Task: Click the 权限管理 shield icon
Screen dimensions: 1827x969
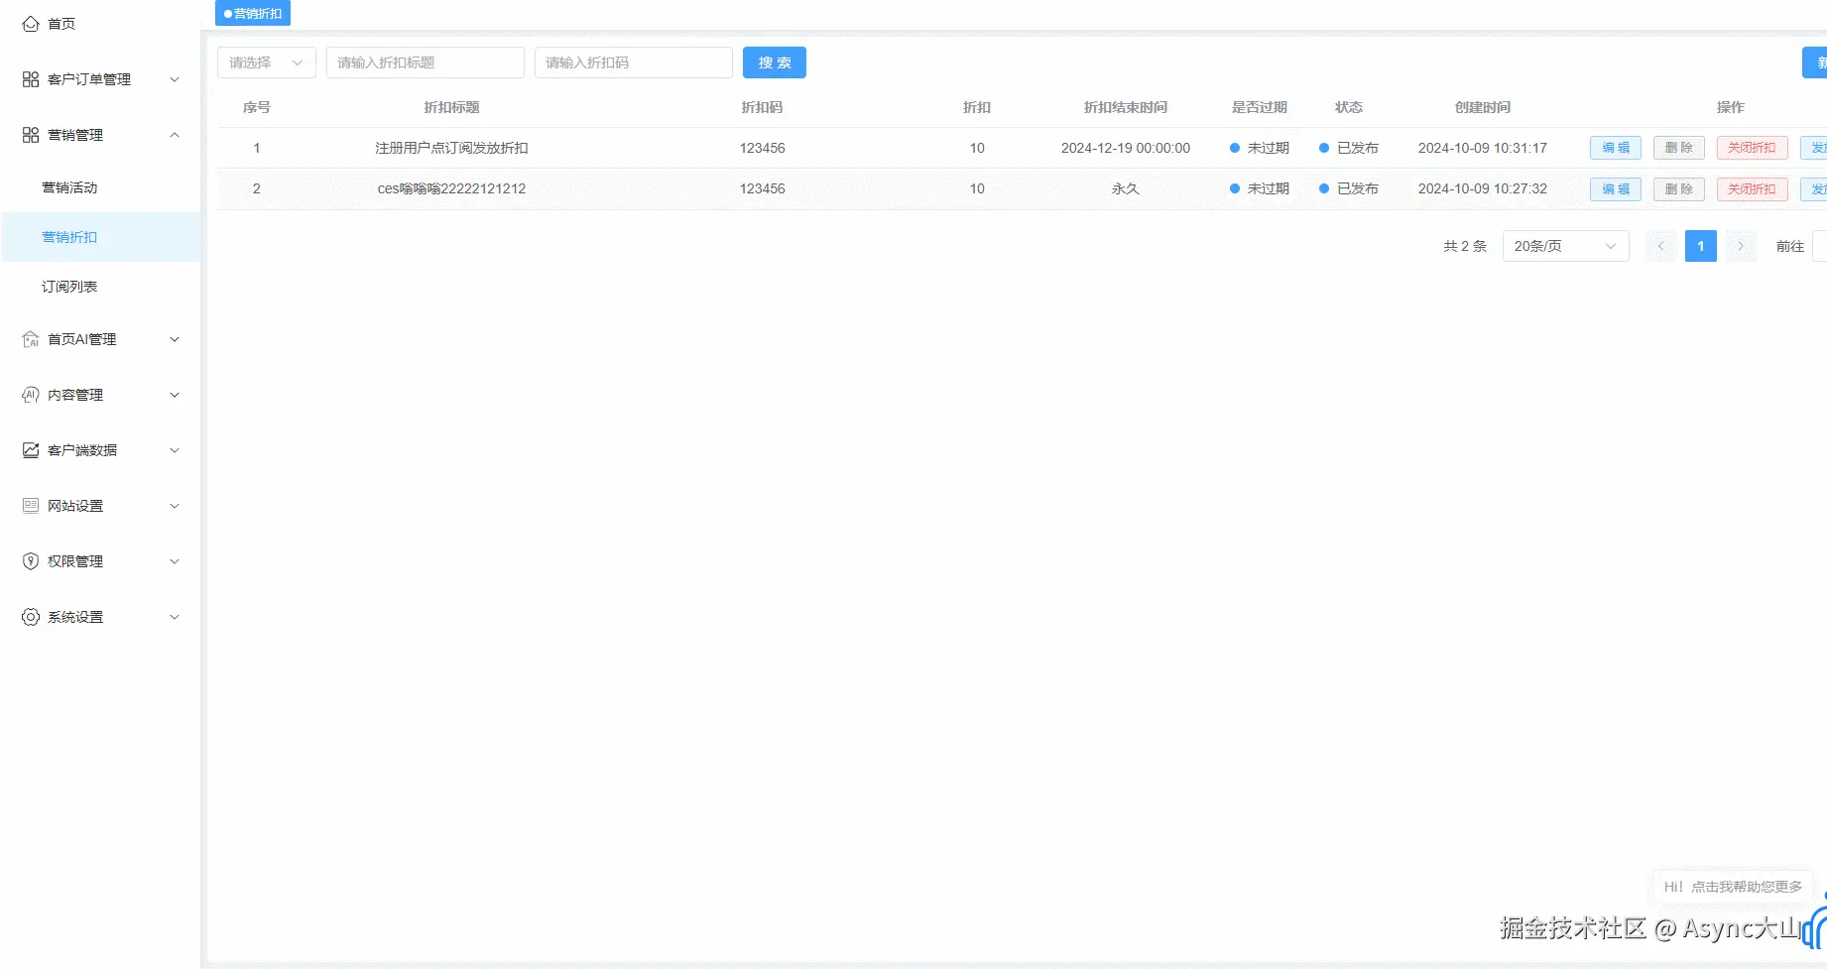Action: point(31,561)
